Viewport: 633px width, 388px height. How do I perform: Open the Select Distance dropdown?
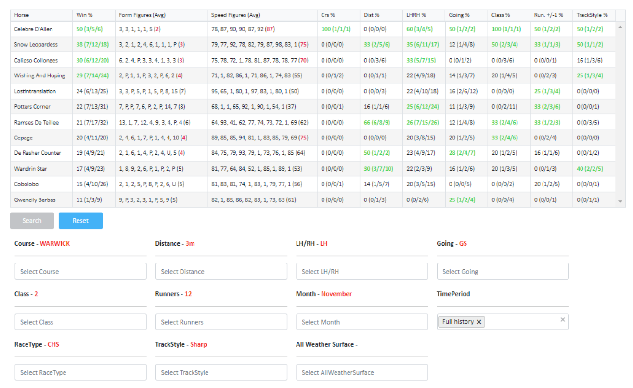coord(221,271)
